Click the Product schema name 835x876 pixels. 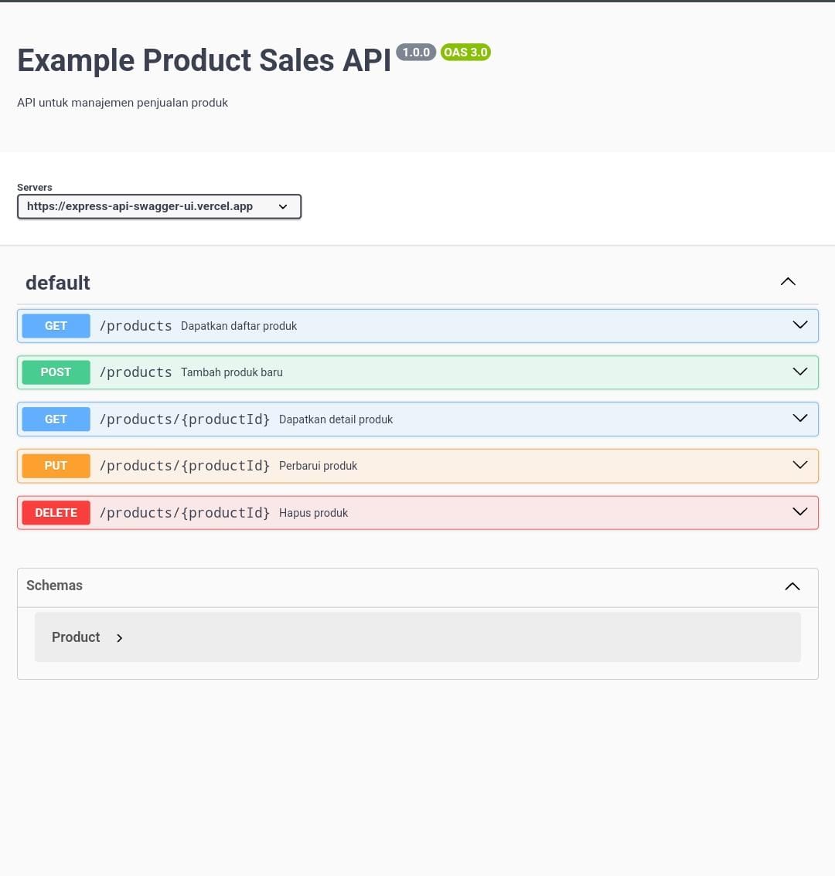[x=76, y=637]
